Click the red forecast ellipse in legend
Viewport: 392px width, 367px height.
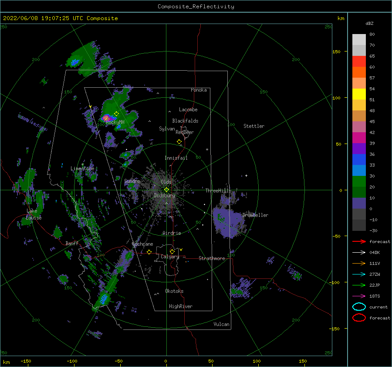tap(359, 318)
